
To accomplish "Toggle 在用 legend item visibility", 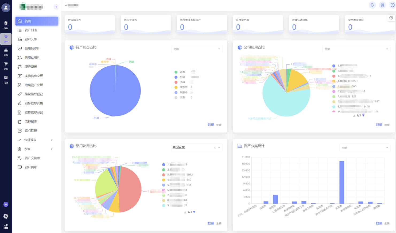I will (x=182, y=77).
